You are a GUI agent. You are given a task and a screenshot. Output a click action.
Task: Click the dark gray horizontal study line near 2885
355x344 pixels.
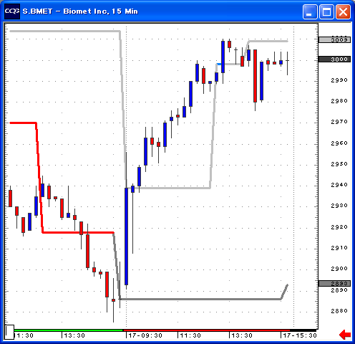pos(200,299)
